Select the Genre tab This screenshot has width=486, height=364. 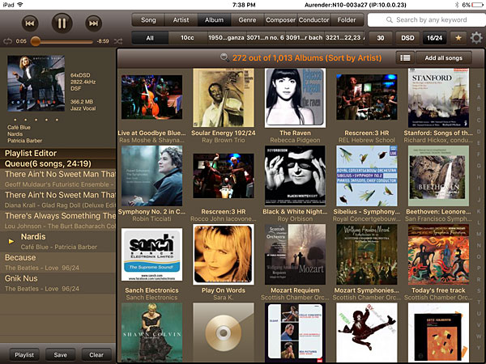point(247,19)
